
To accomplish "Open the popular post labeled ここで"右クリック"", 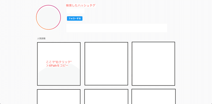I will coord(59,64).
